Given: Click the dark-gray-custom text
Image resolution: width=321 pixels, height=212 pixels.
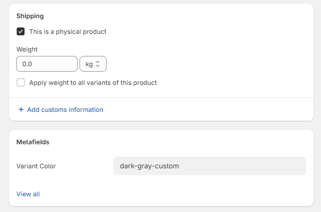Looking at the screenshot, I should [x=149, y=166].
